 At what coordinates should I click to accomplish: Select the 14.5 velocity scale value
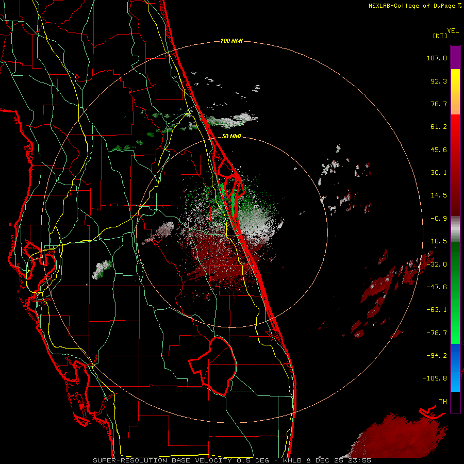439,195
